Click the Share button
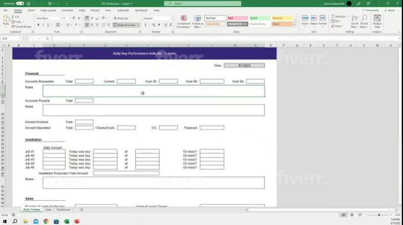The height and width of the screenshot is (225, 403). pyautogui.click(x=389, y=10)
